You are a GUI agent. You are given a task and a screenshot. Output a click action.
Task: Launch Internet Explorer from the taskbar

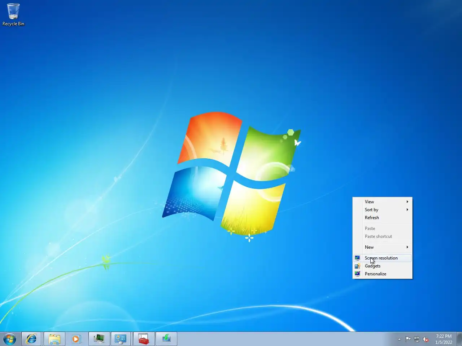coord(32,339)
